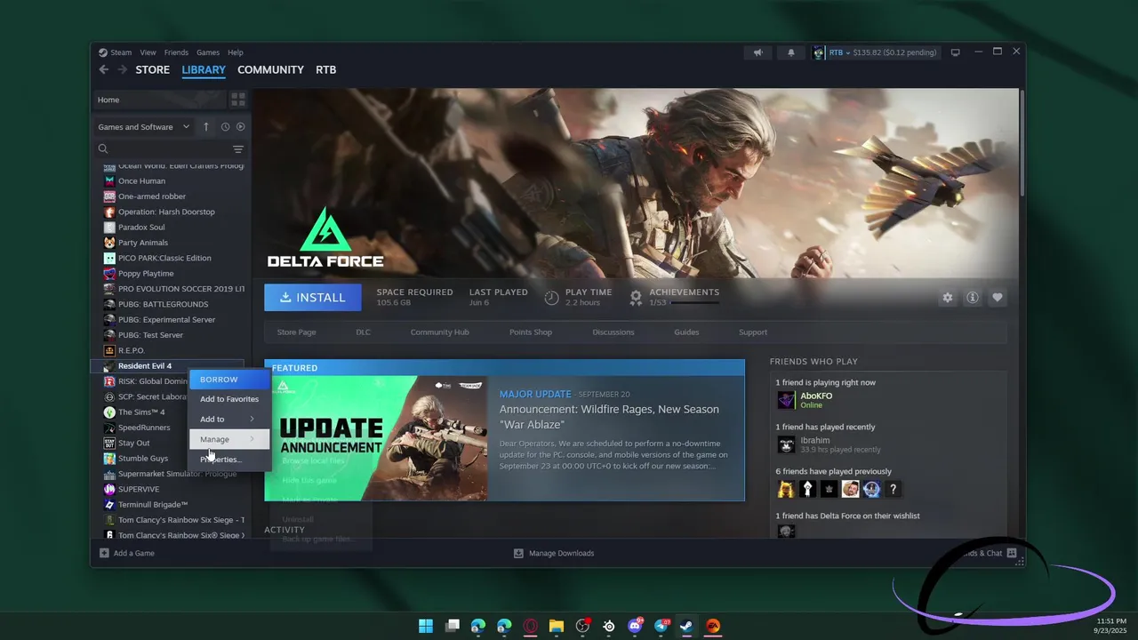Open Delta Force settings gear

tap(948, 298)
